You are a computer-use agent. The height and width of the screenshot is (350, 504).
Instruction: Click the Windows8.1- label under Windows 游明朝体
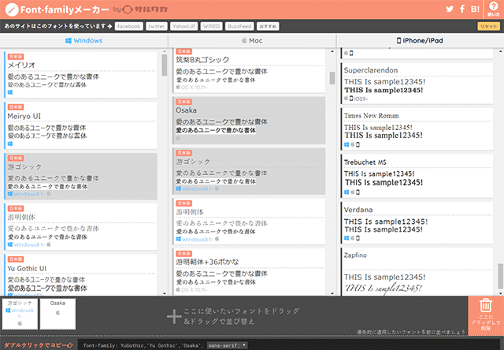(29, 245)
